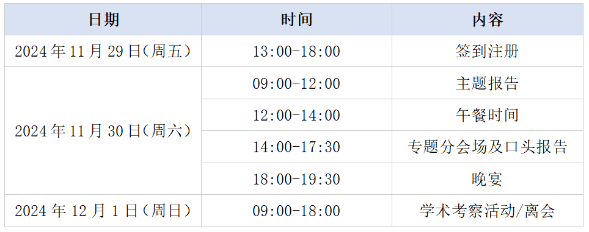Viewport: 589px width, 232px height.
Task: Click the 09:00-12:00 time cell
Action: (297, 83)
